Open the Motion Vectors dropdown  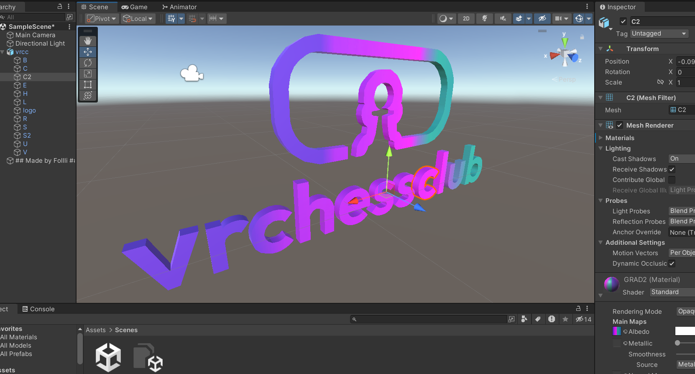coord(682,253)
